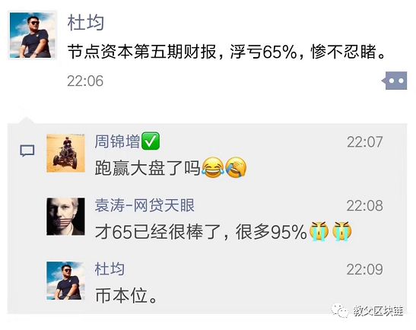
Task: Tap the comment bubble icon beside comments
Action: point(27,151)
